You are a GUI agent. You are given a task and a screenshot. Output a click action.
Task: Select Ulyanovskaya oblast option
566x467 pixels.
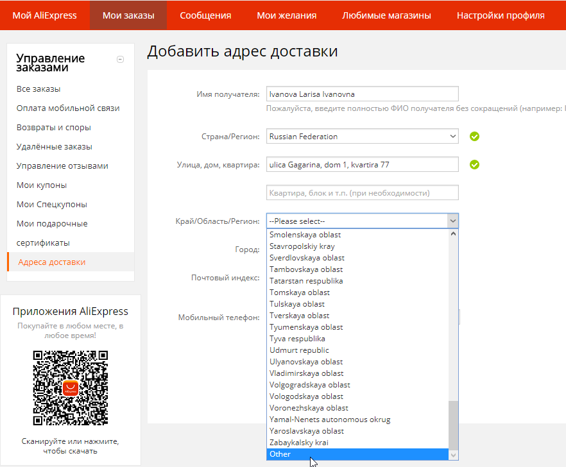click(357, 362)
